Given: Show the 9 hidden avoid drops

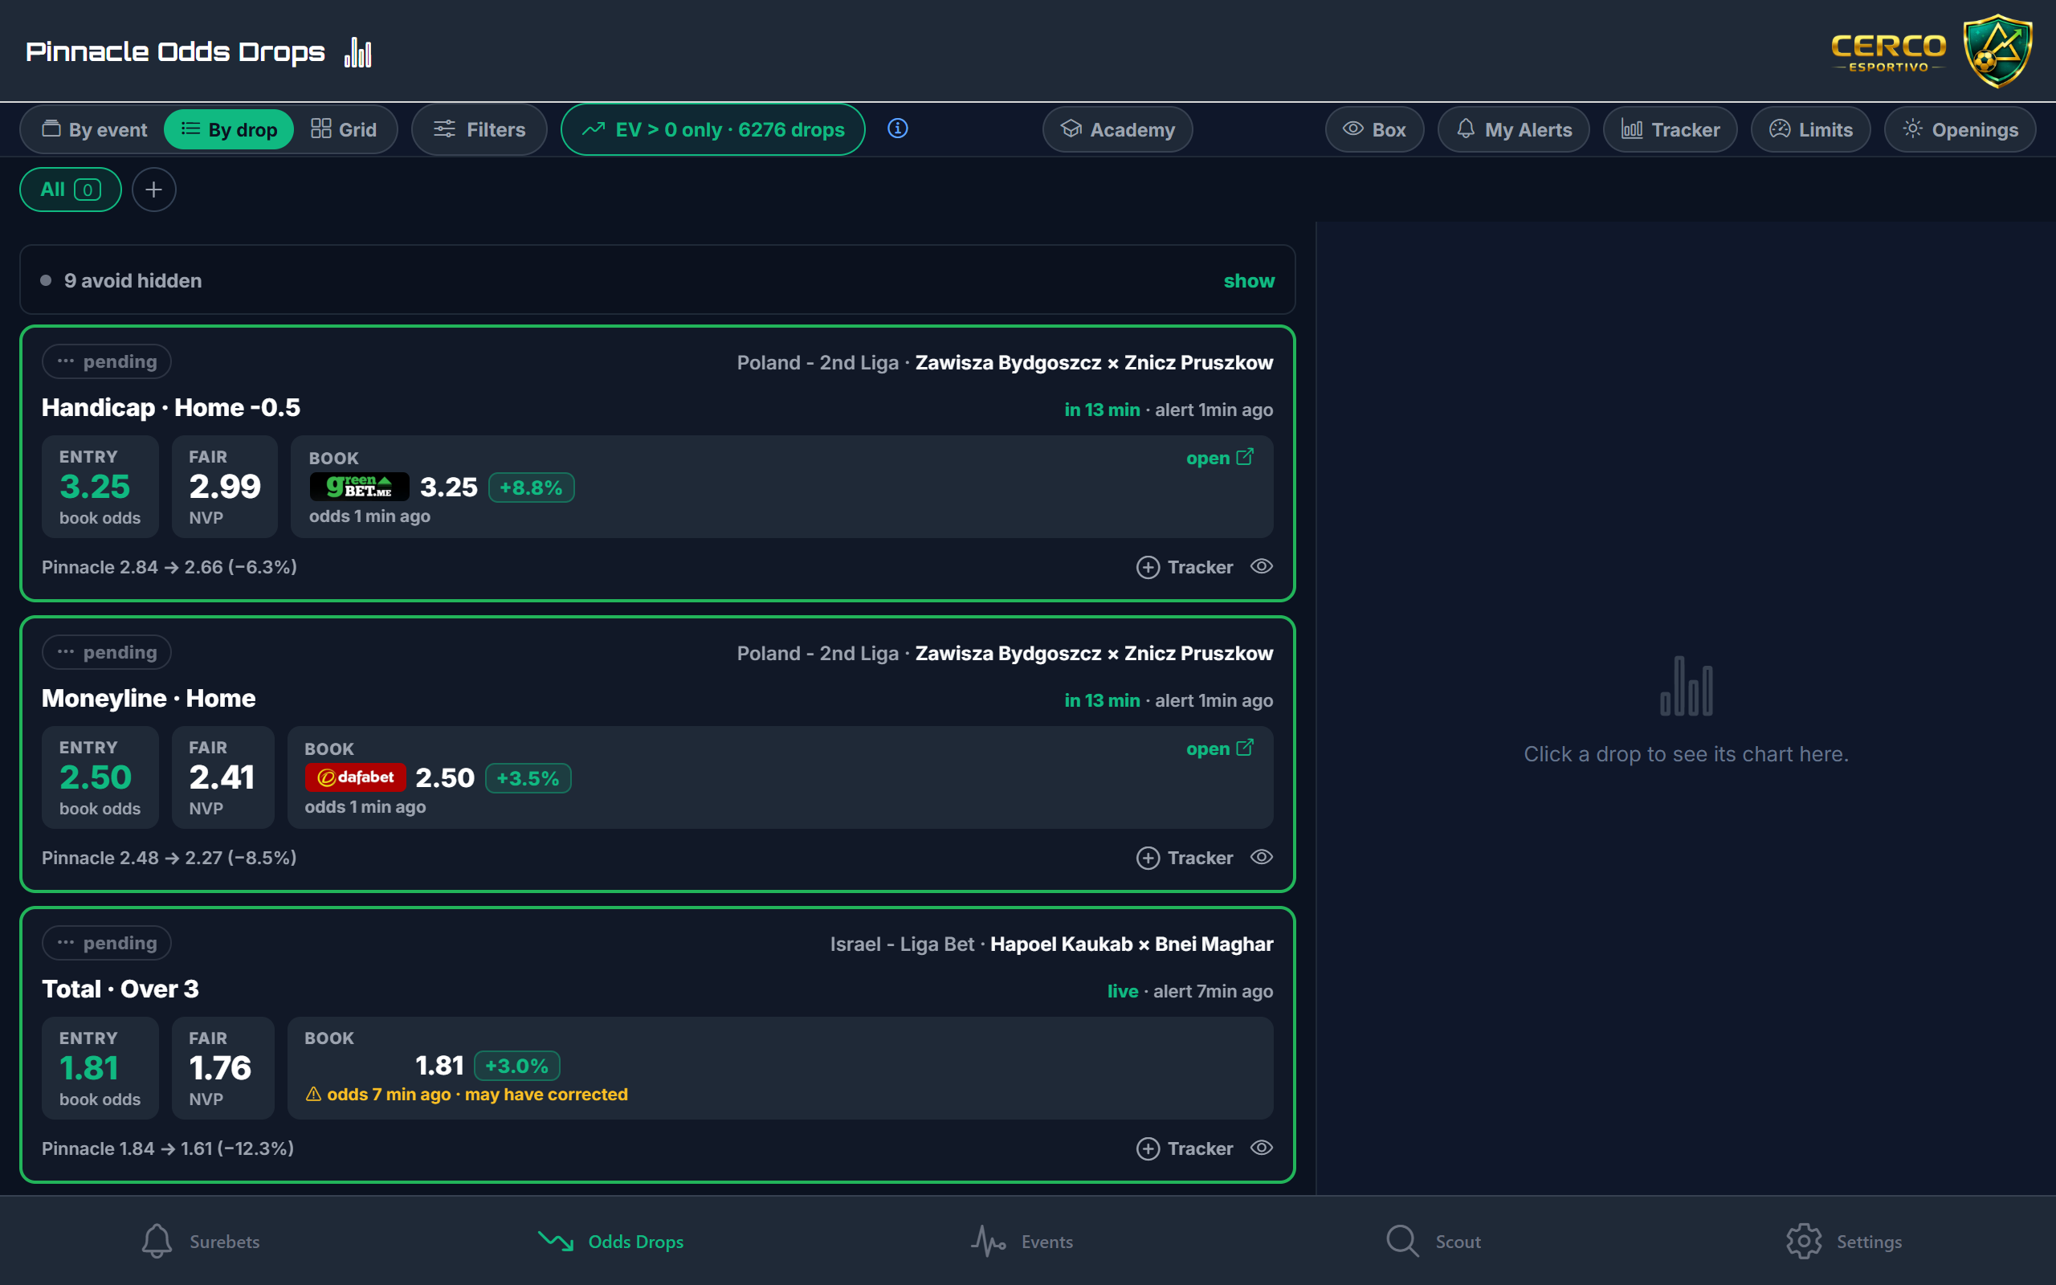Looking at the screenshot, I should pyautogui.click(x=1248, y=280).
